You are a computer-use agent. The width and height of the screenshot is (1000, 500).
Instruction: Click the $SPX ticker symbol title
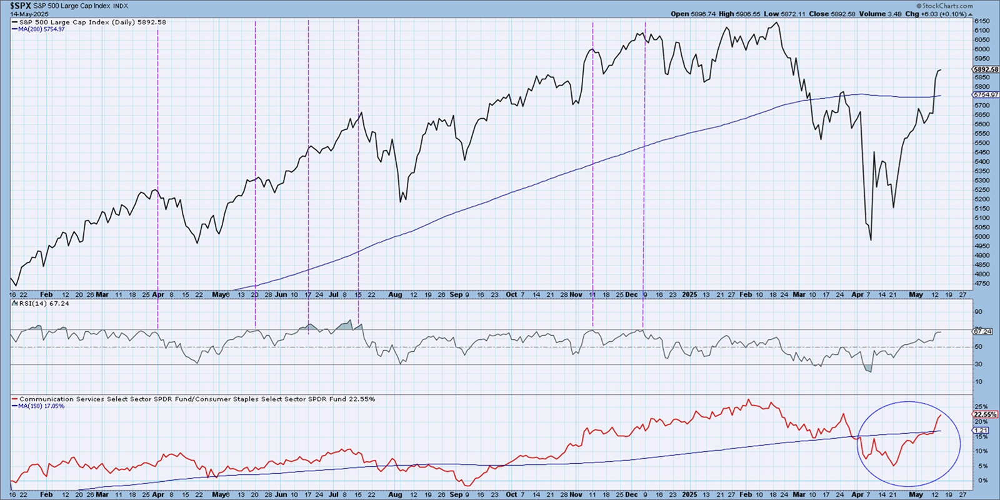tap(20, 6)
